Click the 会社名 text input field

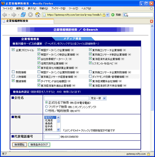coord(66,98)
